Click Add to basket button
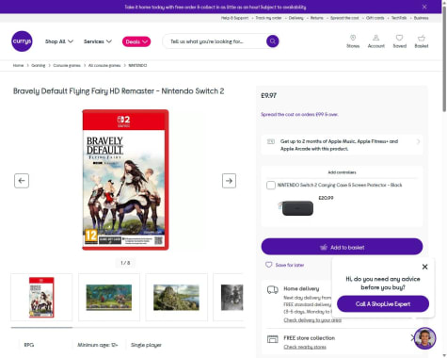 pos(342,247)
